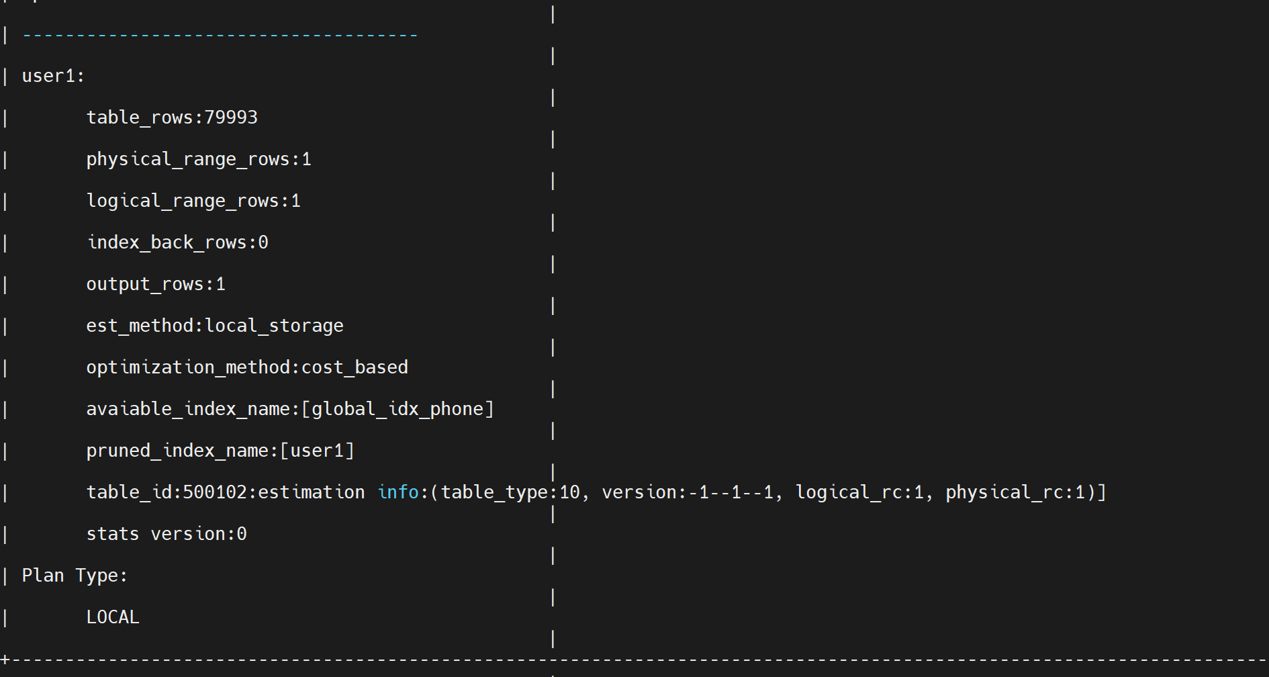Click the output_rows:1 line

(x=156, y=284)
